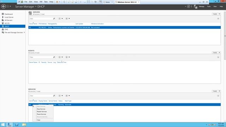Choose Stop Services in context menu
Image resolution: width=226 pixels, height=127 pixels.
(x=41, y=109)
